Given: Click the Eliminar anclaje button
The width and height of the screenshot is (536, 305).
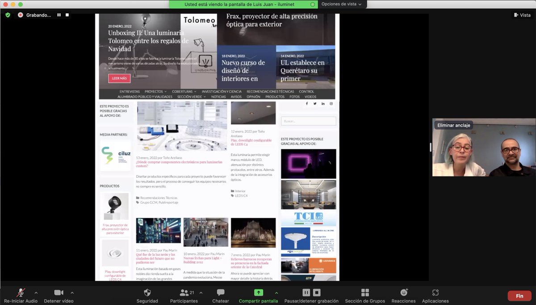Looking at the screenshot, I should pyautogui.click(x=453, y=125).
